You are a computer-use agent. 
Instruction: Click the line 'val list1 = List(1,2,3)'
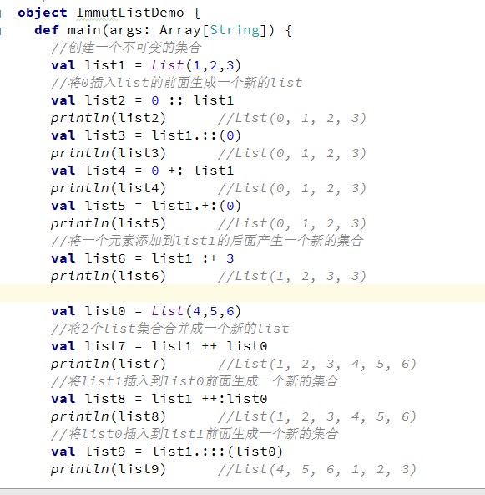point(146,65)
